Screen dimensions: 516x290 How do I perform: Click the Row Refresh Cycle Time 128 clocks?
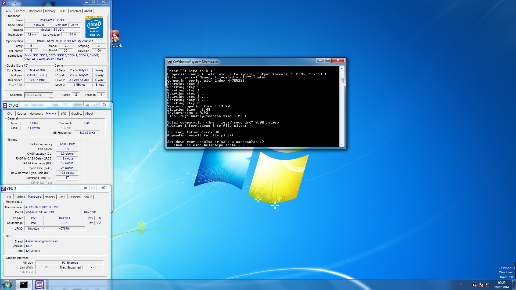(x=67, y=173)
